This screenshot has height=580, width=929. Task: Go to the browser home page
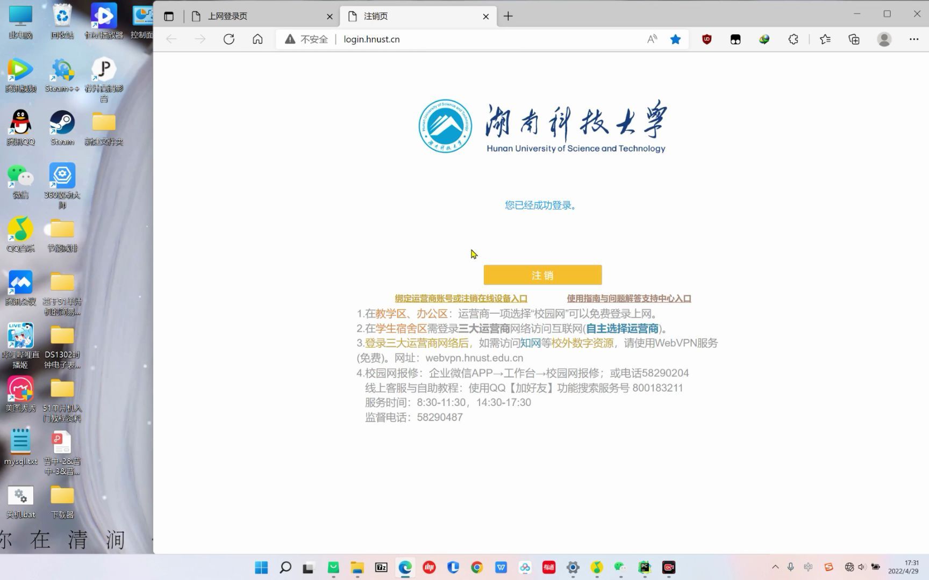click(x=258, y=39)
